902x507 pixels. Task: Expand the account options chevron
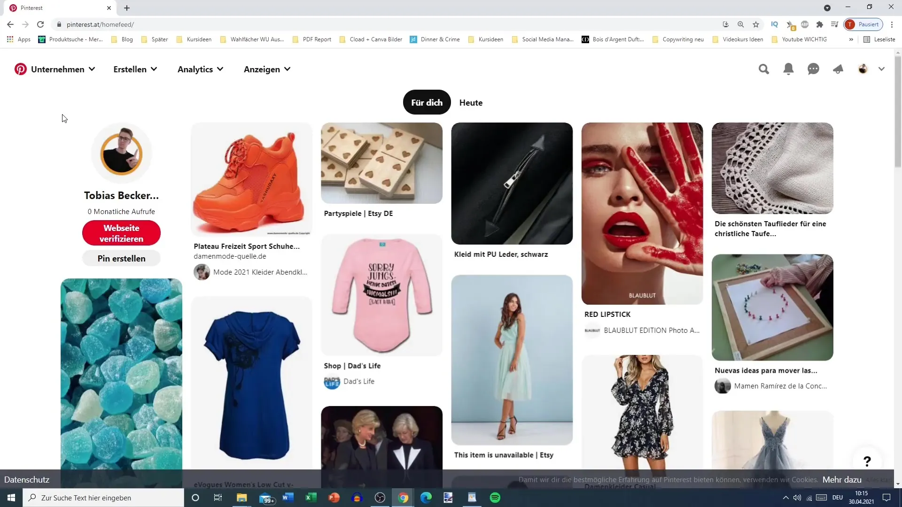(881, 69)
